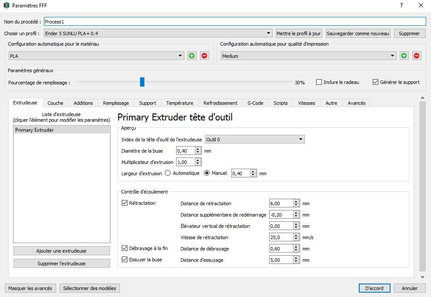
Task: Cancel with the Annuler button
Action: [x=409, y=288]
